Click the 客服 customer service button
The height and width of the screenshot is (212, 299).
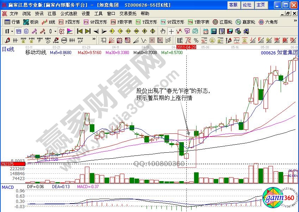233,5
